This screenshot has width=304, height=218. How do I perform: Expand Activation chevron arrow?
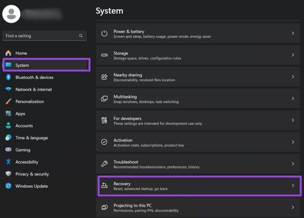293,142
